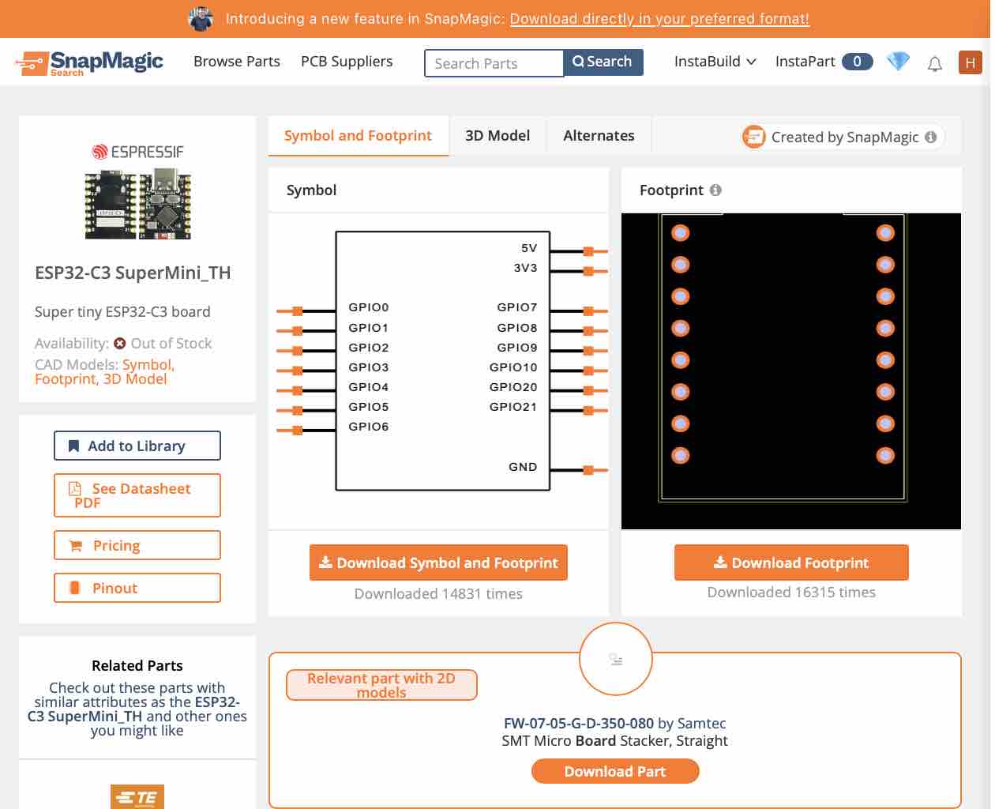Click the GND pin label in symbol
Viewport: 995px width, 809px height.
(x=523, y=467)
